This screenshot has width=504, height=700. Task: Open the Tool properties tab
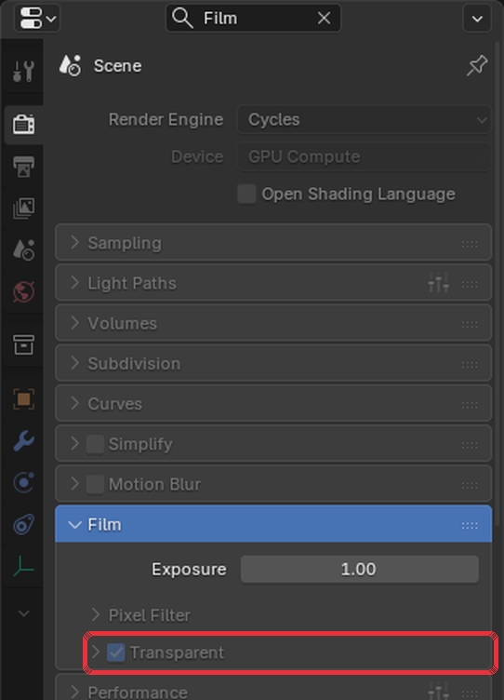(x=23, y=71)
